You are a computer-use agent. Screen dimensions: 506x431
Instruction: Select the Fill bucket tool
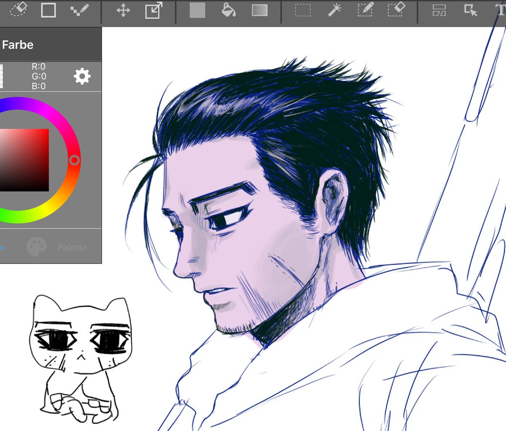point(229,11)
